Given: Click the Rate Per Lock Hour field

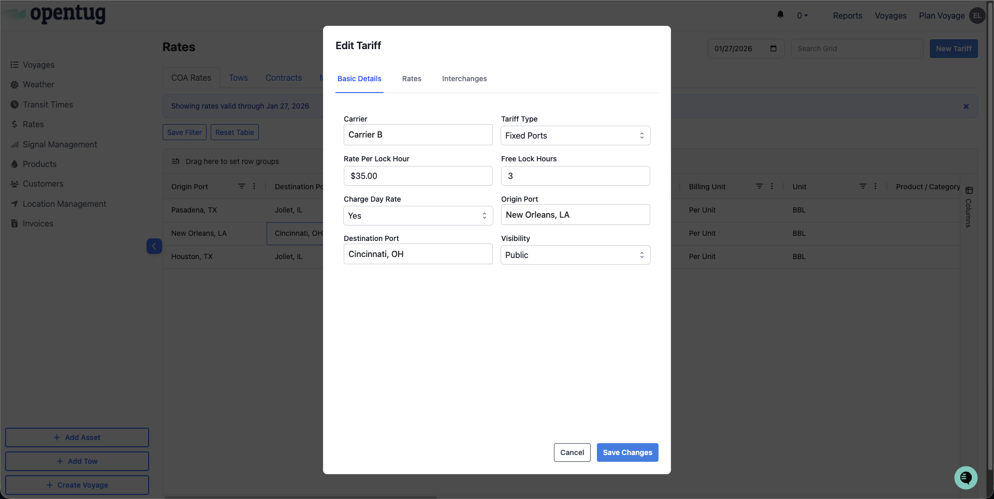Looking at the screenshot, I should click(418, 176).
